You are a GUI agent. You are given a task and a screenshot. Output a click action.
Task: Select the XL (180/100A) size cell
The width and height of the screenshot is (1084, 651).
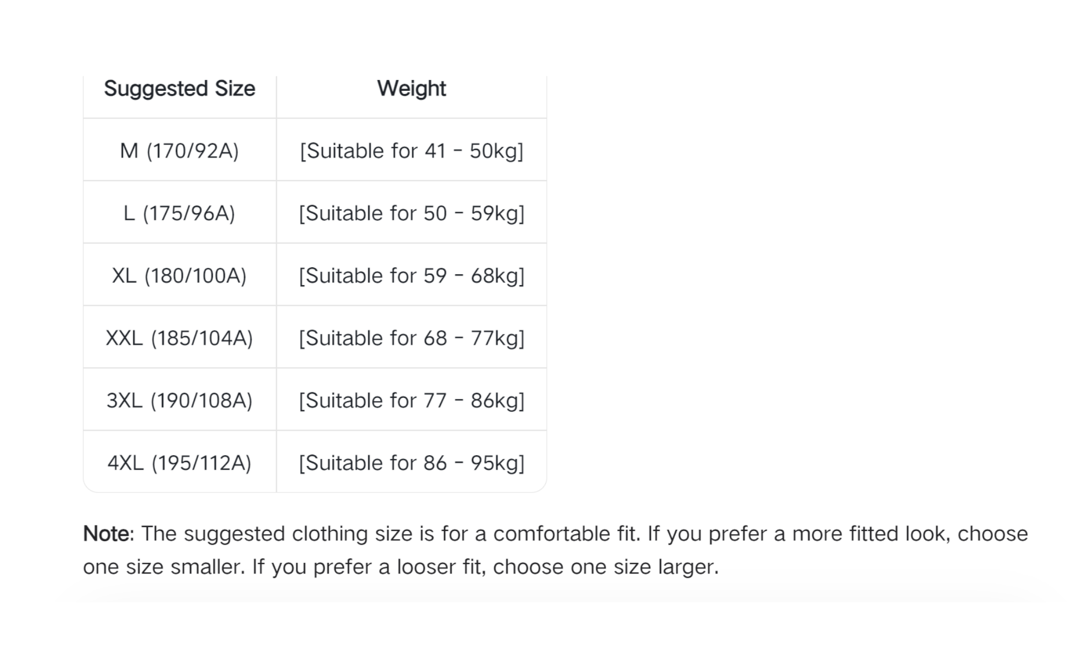click(x=179, y=275)
